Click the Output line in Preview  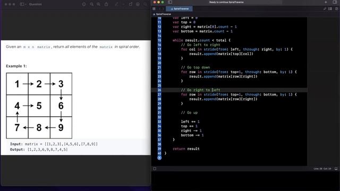pyautogui.click(x=39, y=150)
